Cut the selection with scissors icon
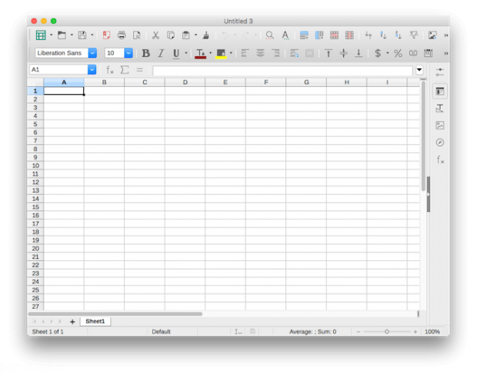The height and width of the screenshot is (375, 477). [x=155, y=35]
